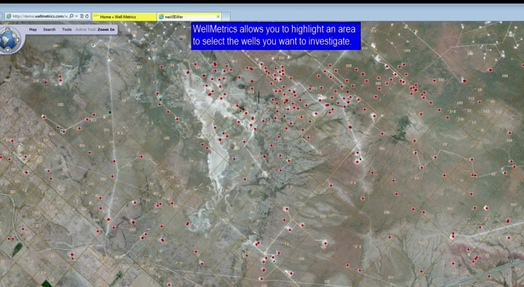Pan the map up with the globe's top arrow
Viewport: 524px width, 287px height.
[x=8, y=29]
